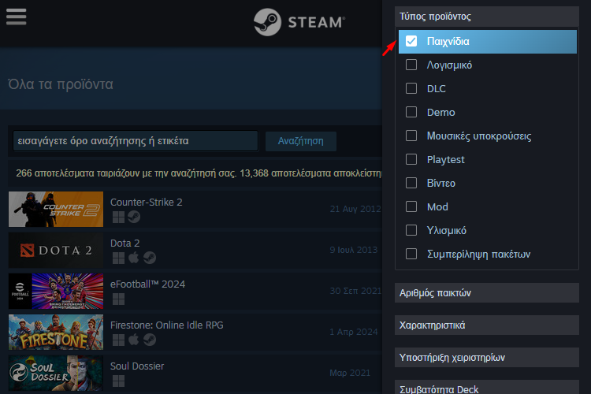Click Apple icon under Dota 2
591x394 pixels.
pos(133,258)
